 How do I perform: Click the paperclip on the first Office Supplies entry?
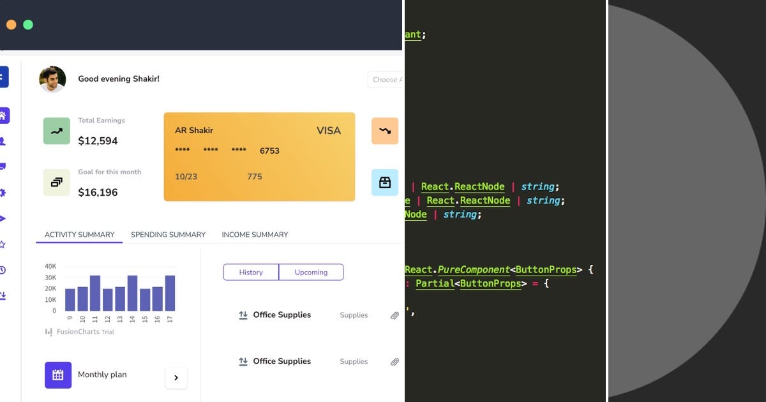point(394,315)
